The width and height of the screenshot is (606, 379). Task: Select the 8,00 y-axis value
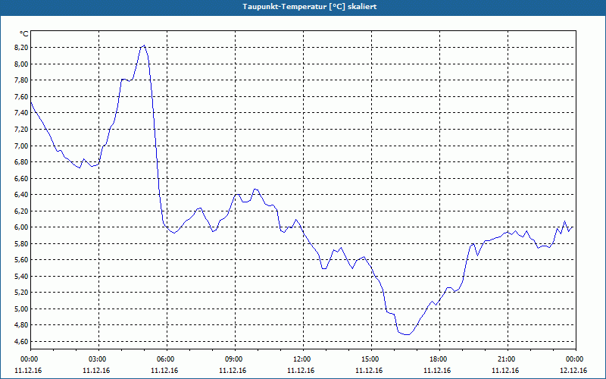[21, 64]
